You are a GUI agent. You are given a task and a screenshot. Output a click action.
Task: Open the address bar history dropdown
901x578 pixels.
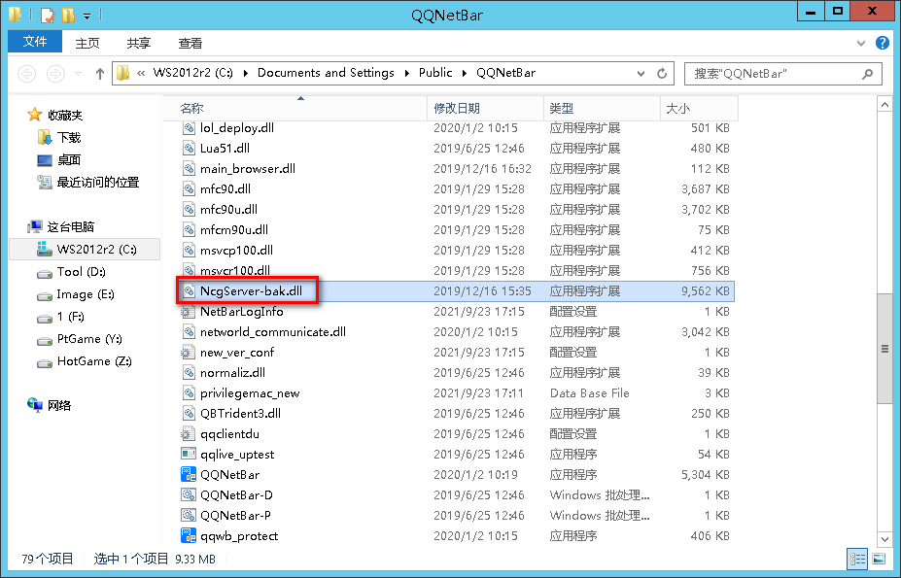641,72
